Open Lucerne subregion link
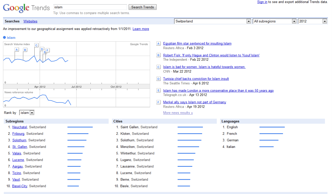 (18, 160)
